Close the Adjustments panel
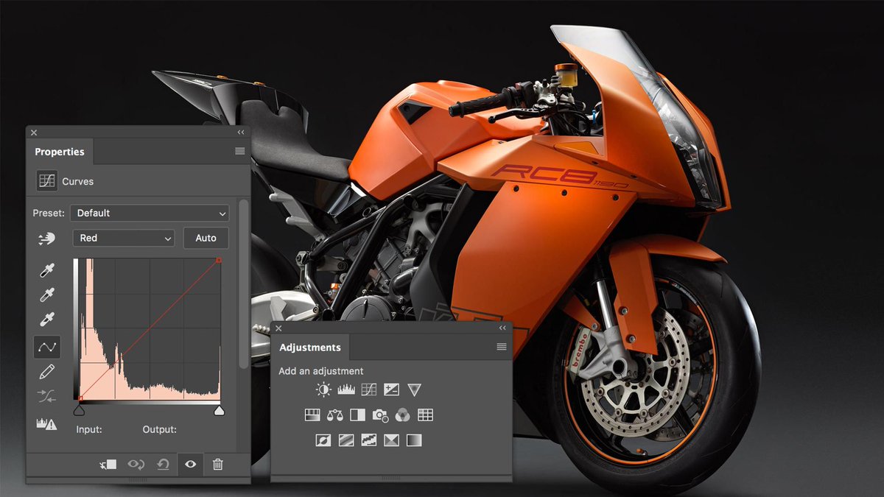 278,328
